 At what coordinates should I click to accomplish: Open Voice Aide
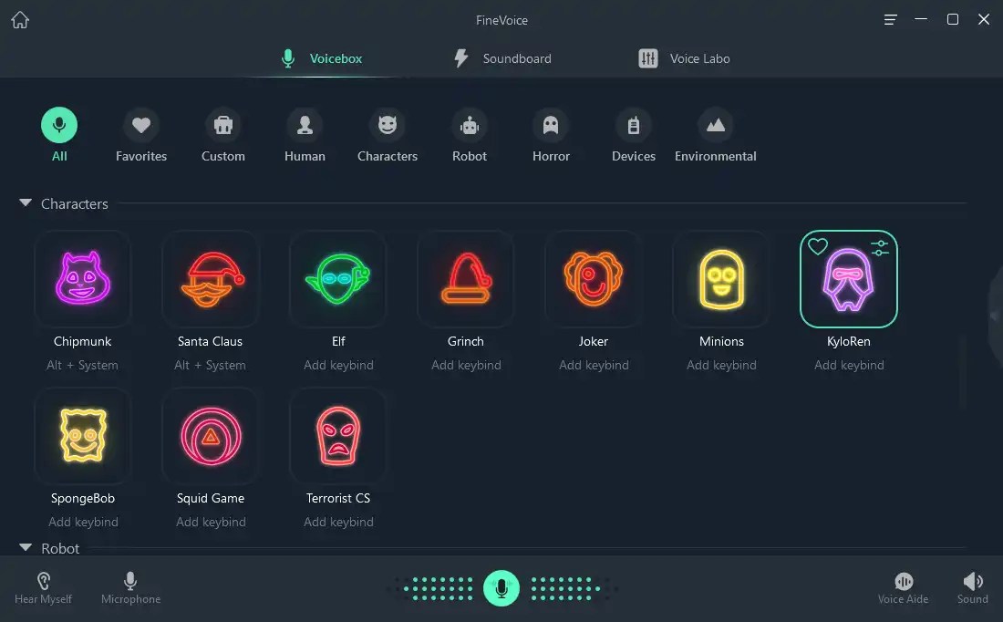[x=903, y=588]
